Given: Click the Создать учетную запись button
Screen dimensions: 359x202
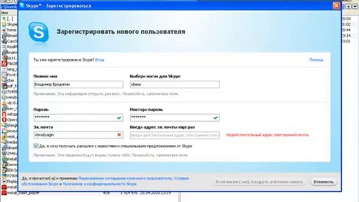Looking at the screenshot, I should click(x=259, y=182).
